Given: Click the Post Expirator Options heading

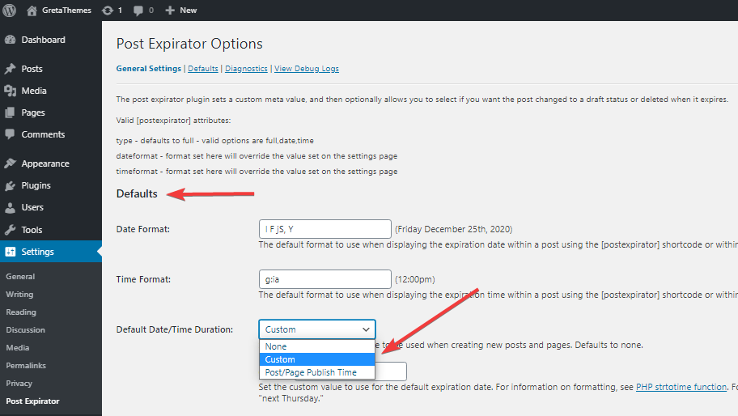Looking at the screenshot, I should (189, 44).
